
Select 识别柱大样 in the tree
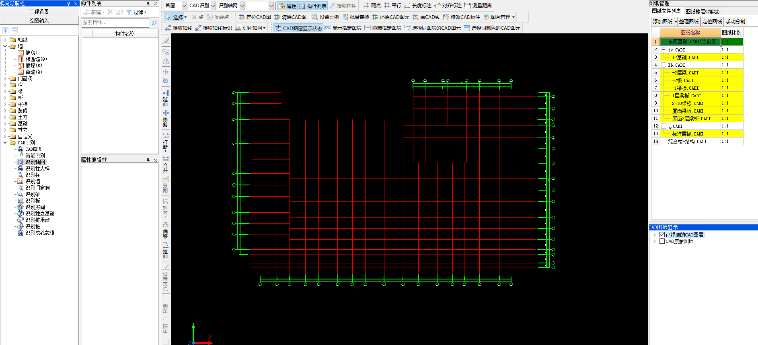(37, 168)
